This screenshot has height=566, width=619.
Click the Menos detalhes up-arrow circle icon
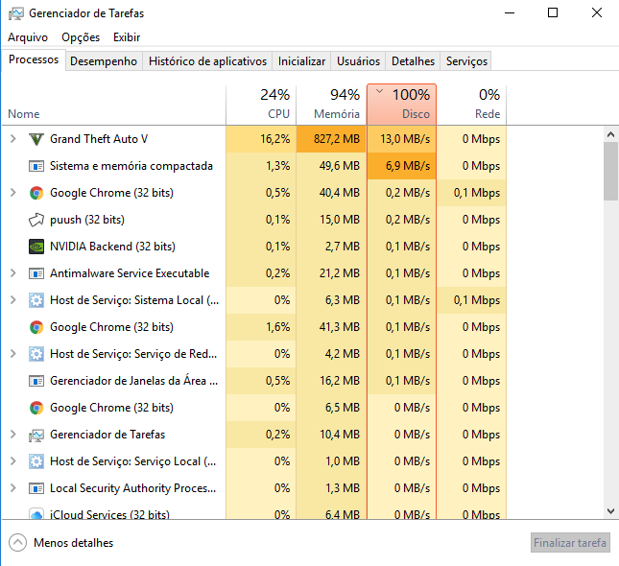18,543
